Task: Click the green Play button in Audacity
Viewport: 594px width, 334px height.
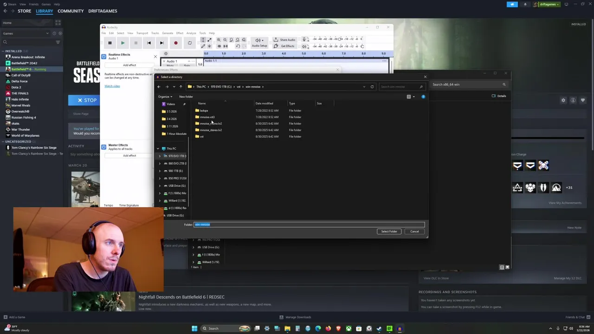Action: (123, 43)
